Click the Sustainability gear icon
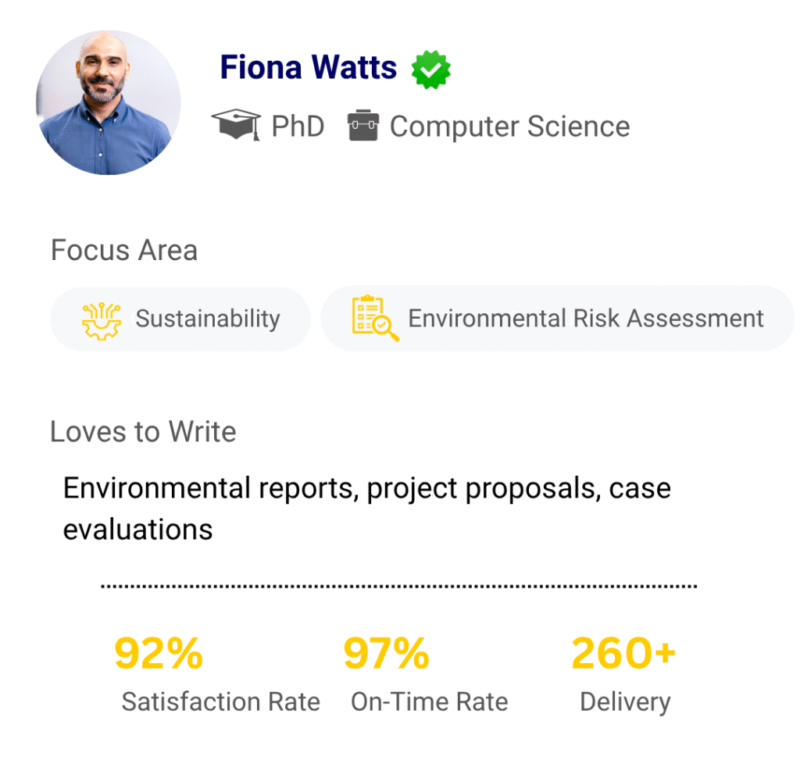800x778 pixels. pyautogui.click(x=102, y=319)
